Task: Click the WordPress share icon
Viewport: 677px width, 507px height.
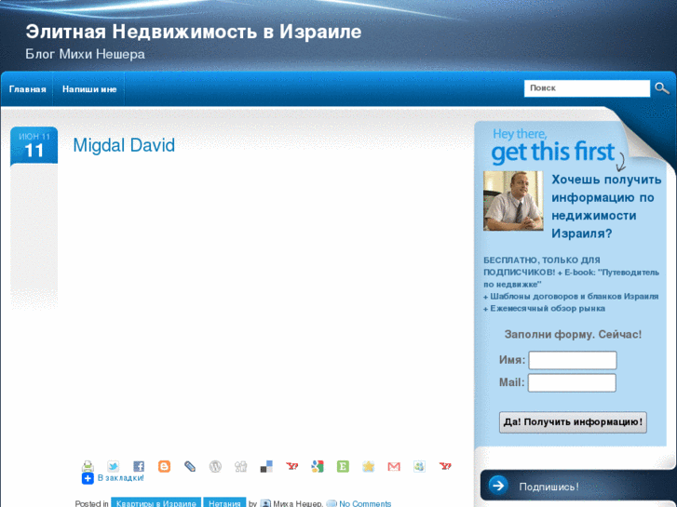Action: 215,466
